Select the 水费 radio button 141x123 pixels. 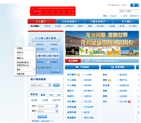click(x=32, y=100)
